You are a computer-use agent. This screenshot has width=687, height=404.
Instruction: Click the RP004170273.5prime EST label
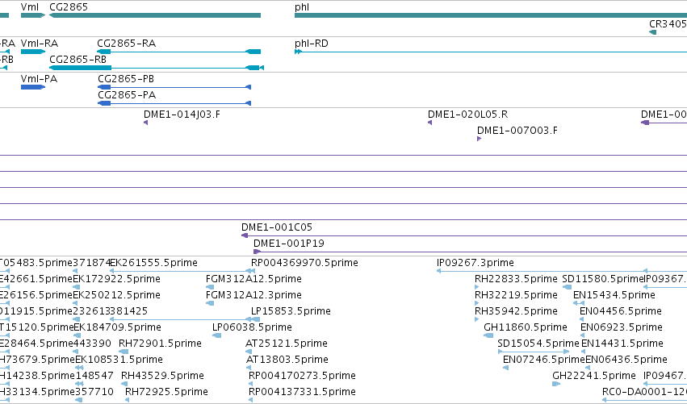click(x=302, y=376)
